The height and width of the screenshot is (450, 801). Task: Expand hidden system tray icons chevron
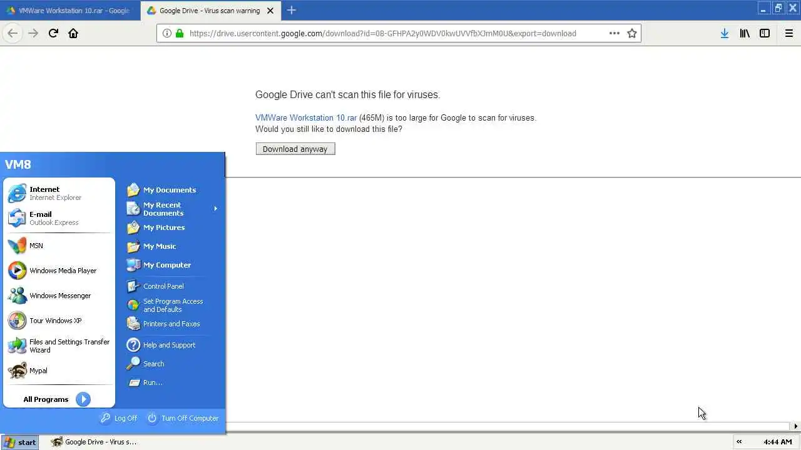(x=739, y=442)
